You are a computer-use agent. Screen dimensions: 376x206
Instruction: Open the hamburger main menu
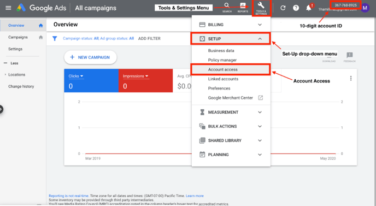tap(8, 8)
